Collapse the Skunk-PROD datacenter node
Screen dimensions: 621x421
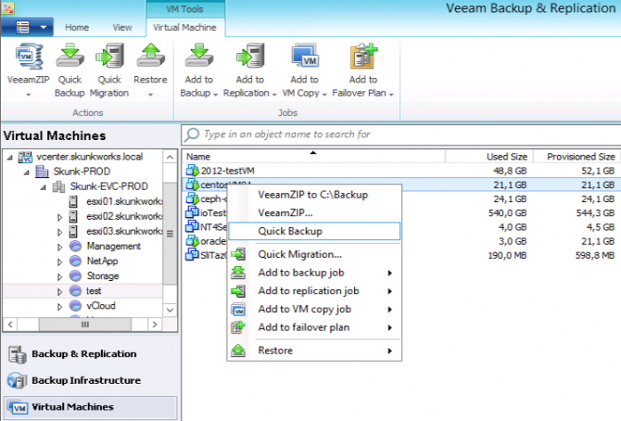pyautogui.click(x=27, y=172)
